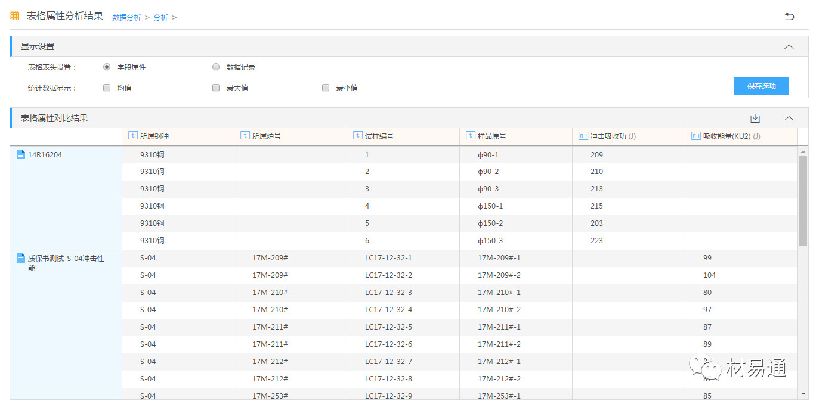This screenshot has width=813, height=404.
Task: Click text-type icon in 试样编号 column header
Action: click(357, 136)
